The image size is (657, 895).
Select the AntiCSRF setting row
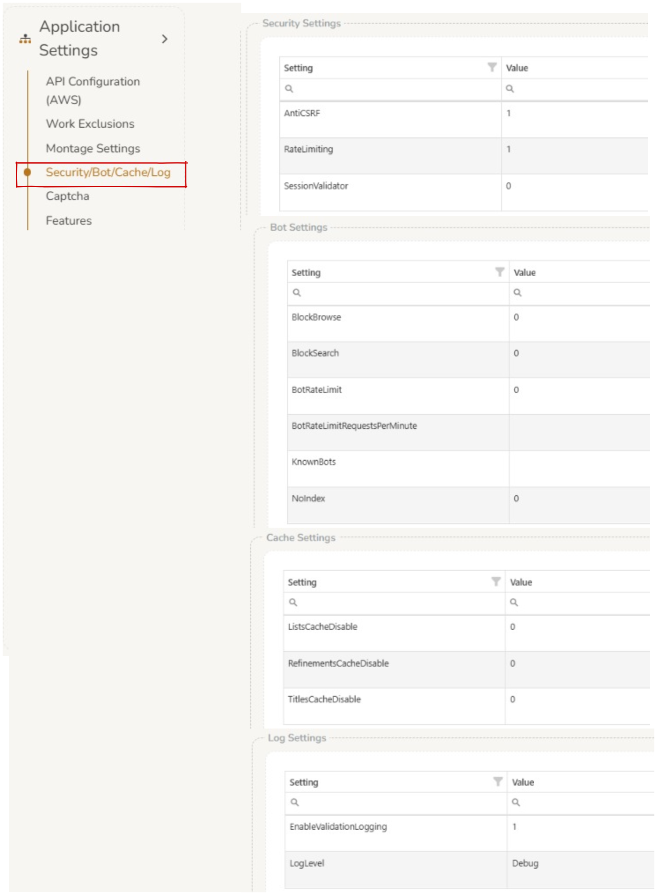(390, 119)
